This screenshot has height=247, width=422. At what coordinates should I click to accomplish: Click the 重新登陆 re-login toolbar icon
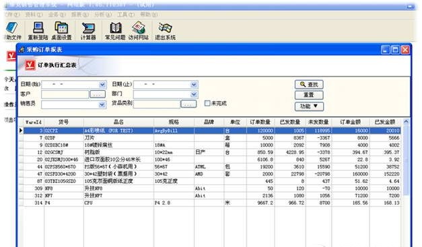pyautogui.click(x=38, y=31)
